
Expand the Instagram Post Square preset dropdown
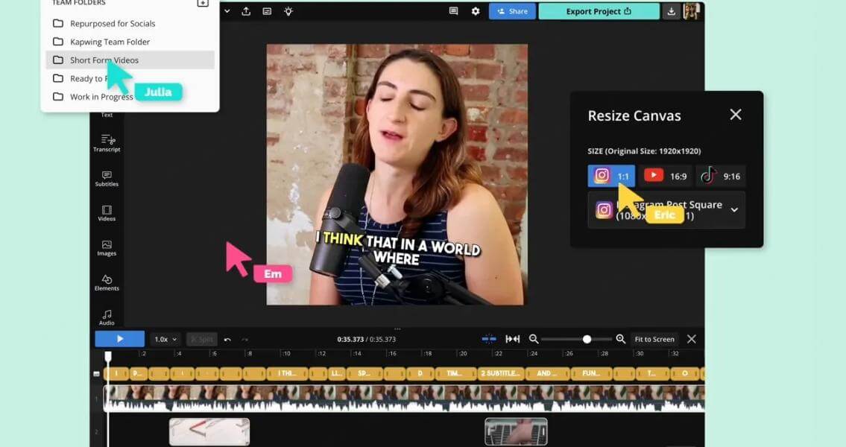(734, 210)
